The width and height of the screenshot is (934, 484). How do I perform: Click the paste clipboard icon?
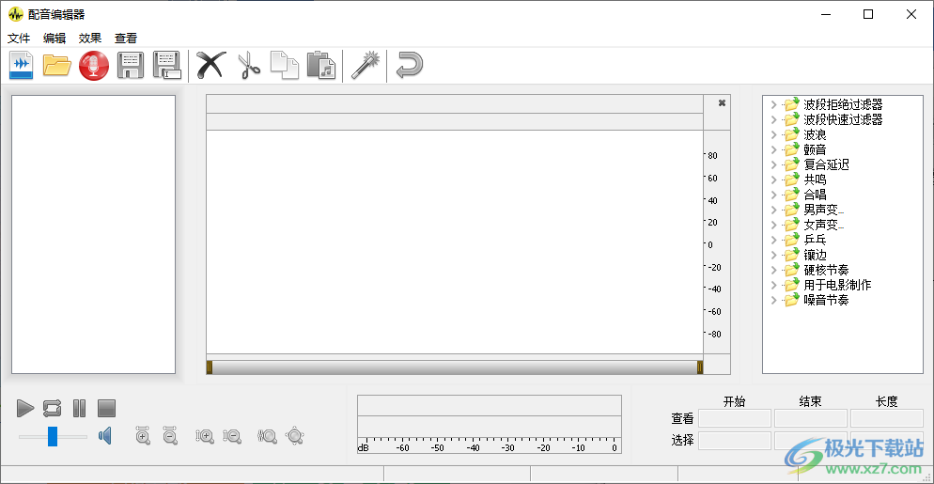[x=321, y=66]
